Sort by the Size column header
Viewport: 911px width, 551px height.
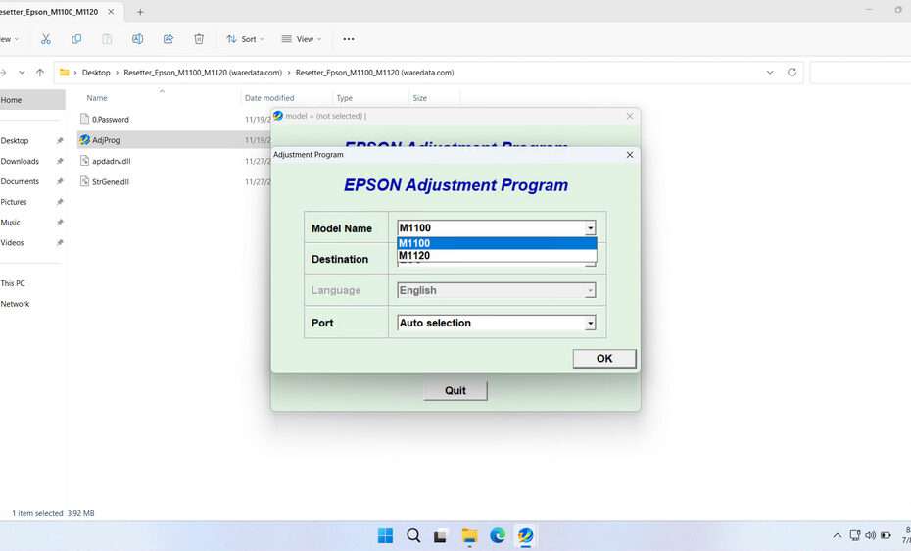point(420,98)
